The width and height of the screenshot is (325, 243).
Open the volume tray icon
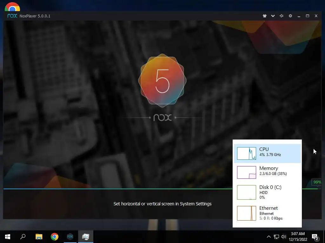284,237
